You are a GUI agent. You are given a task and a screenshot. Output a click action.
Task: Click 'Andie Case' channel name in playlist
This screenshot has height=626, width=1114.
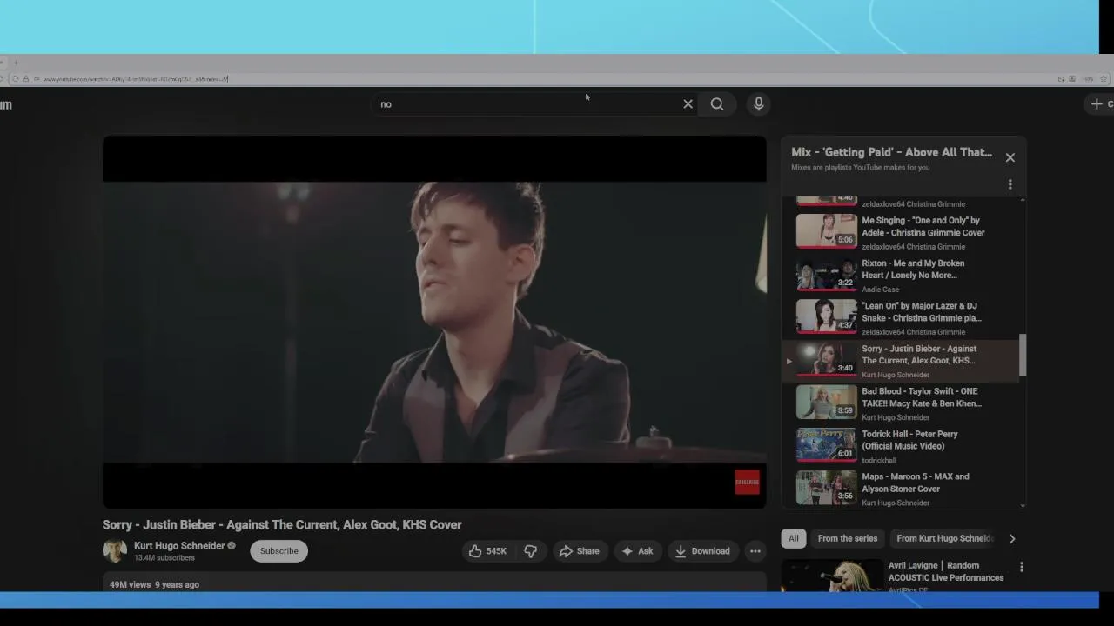(x=881, y=290)
